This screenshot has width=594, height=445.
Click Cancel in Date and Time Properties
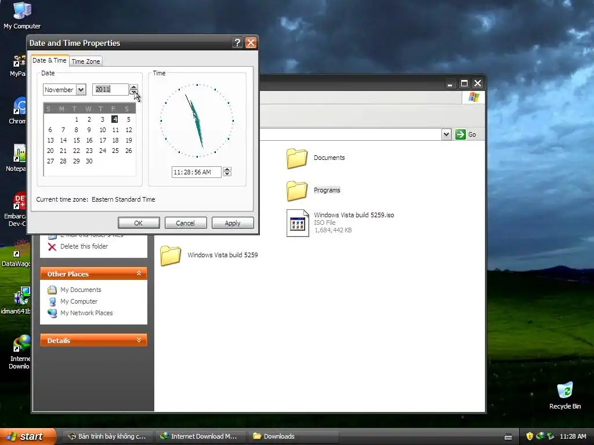coord(185,223)
